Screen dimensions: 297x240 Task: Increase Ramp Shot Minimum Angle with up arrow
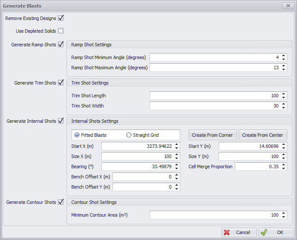[284, 55]
